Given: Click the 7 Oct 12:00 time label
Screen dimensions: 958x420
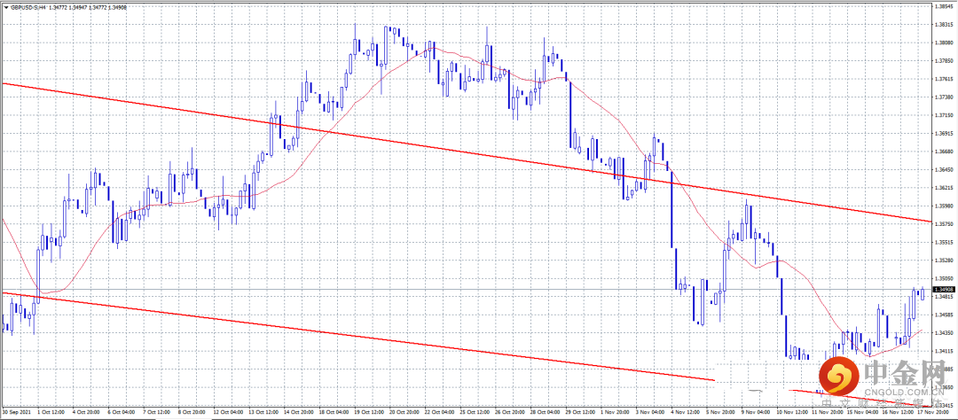Looking at the screenshot, I should (156, 413).
